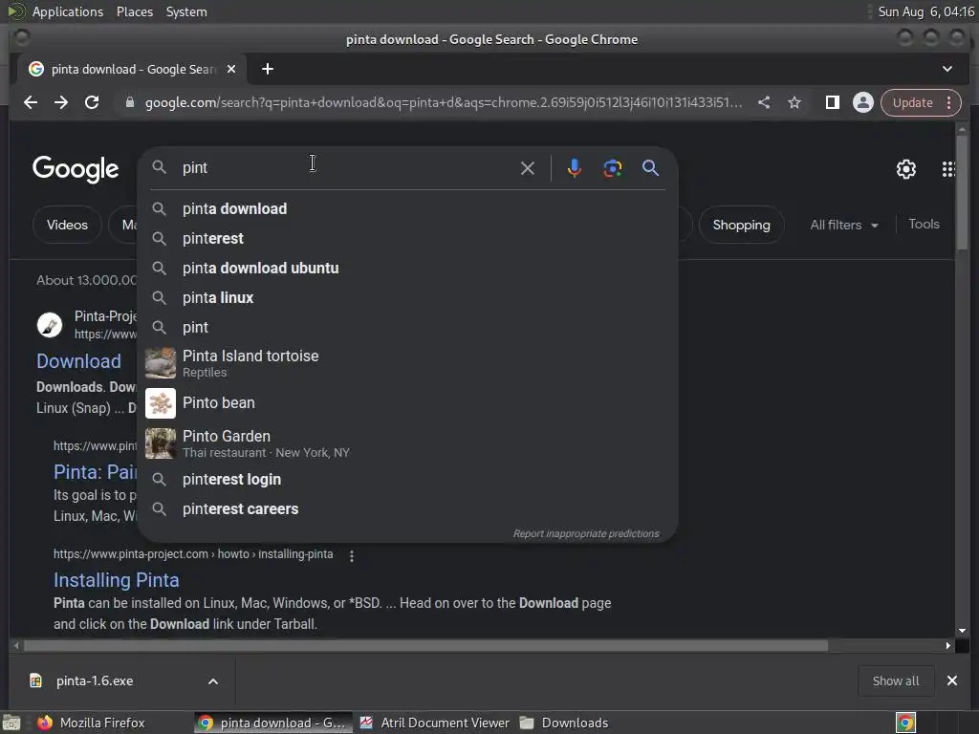This screenshot has width=979, height=734.
Task: Click the panel clock date
Action: point(925,11)
